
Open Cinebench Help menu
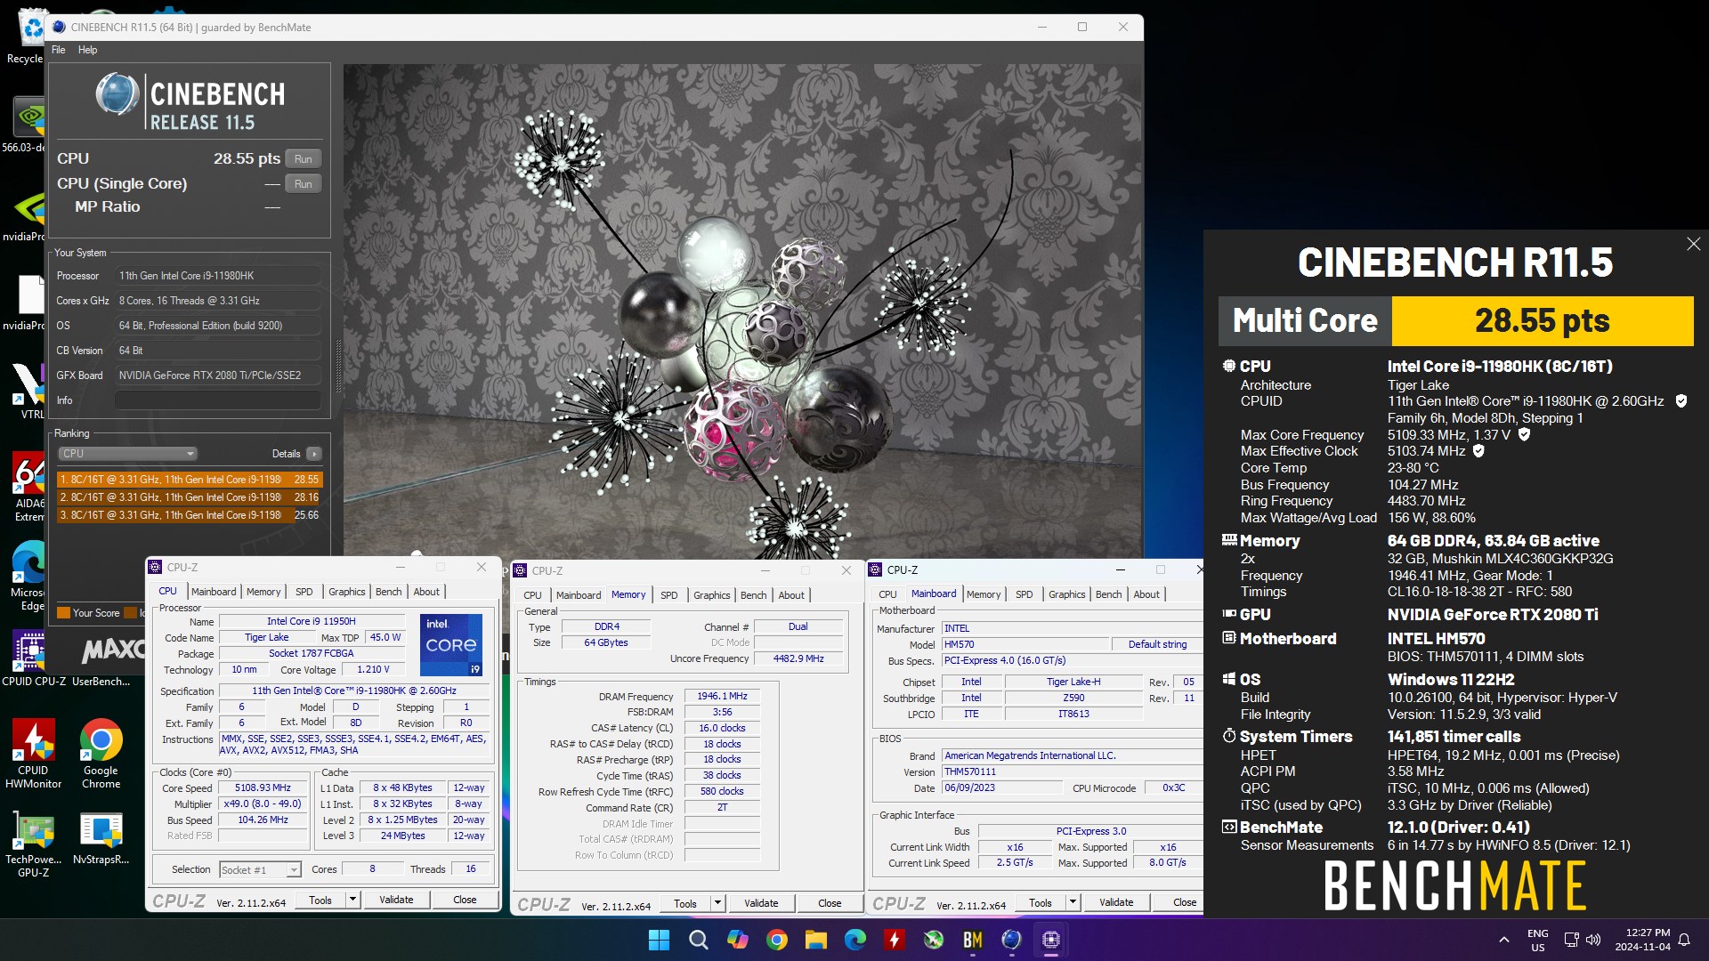(x=87, y=50)
